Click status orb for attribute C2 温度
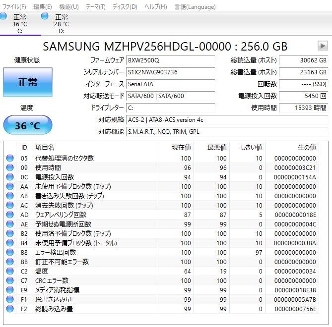Image resolution: width=332 pixels, height=327 pixels. pos(10,271)
